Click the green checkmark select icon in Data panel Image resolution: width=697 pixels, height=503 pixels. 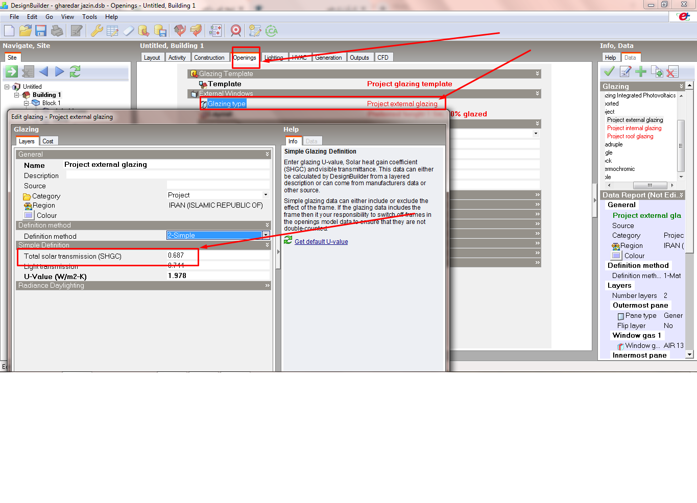(609, 71)
